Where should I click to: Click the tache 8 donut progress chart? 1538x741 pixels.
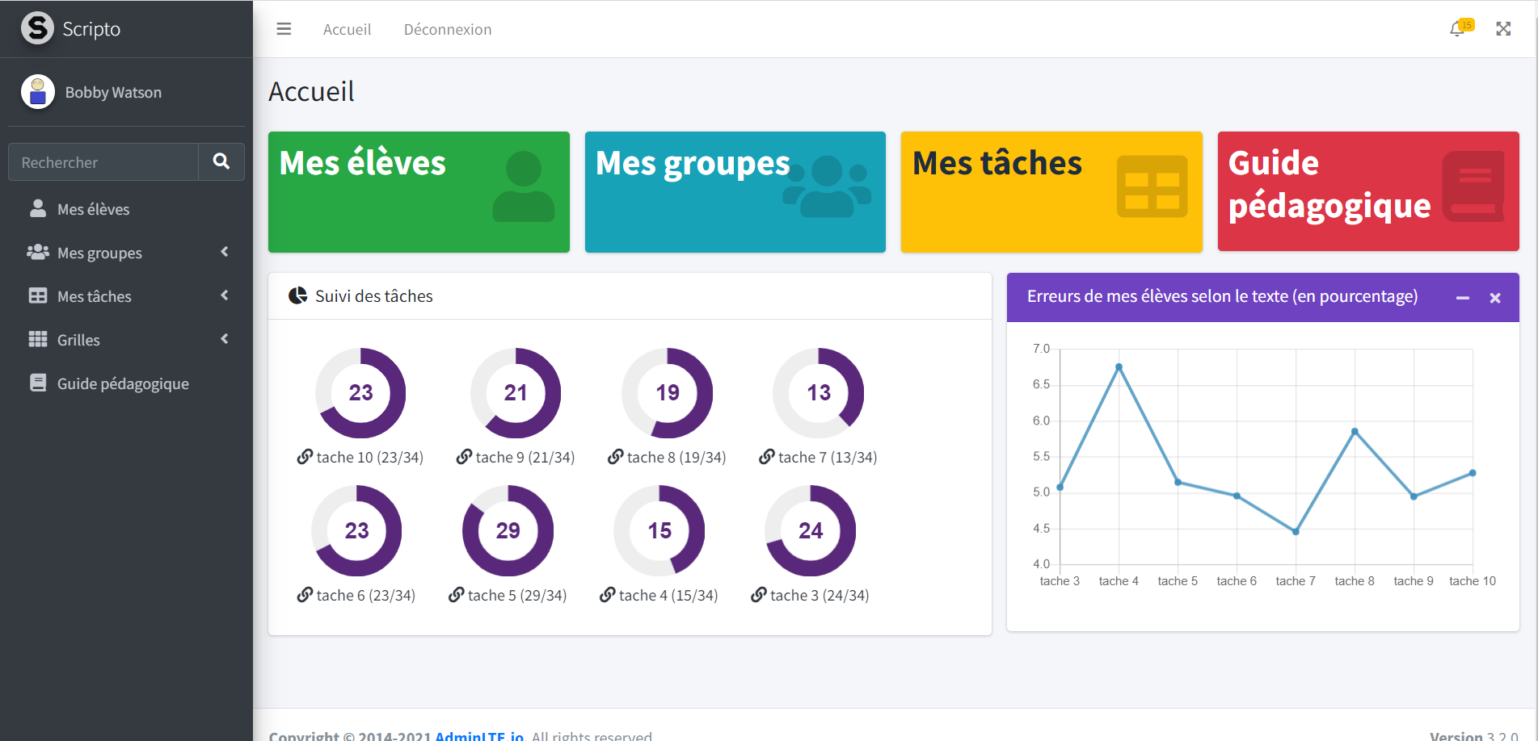coord(667,393)
